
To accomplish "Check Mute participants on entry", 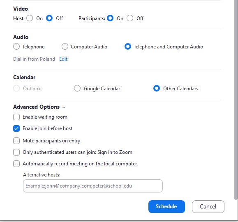I will click(x=16, y=141).
